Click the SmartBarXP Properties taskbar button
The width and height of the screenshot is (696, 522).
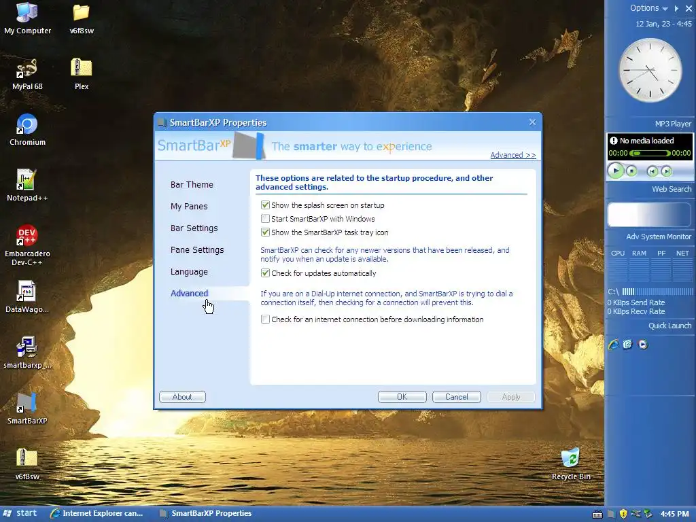[x=206, y=514]
